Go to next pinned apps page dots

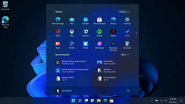click(136, 34)
